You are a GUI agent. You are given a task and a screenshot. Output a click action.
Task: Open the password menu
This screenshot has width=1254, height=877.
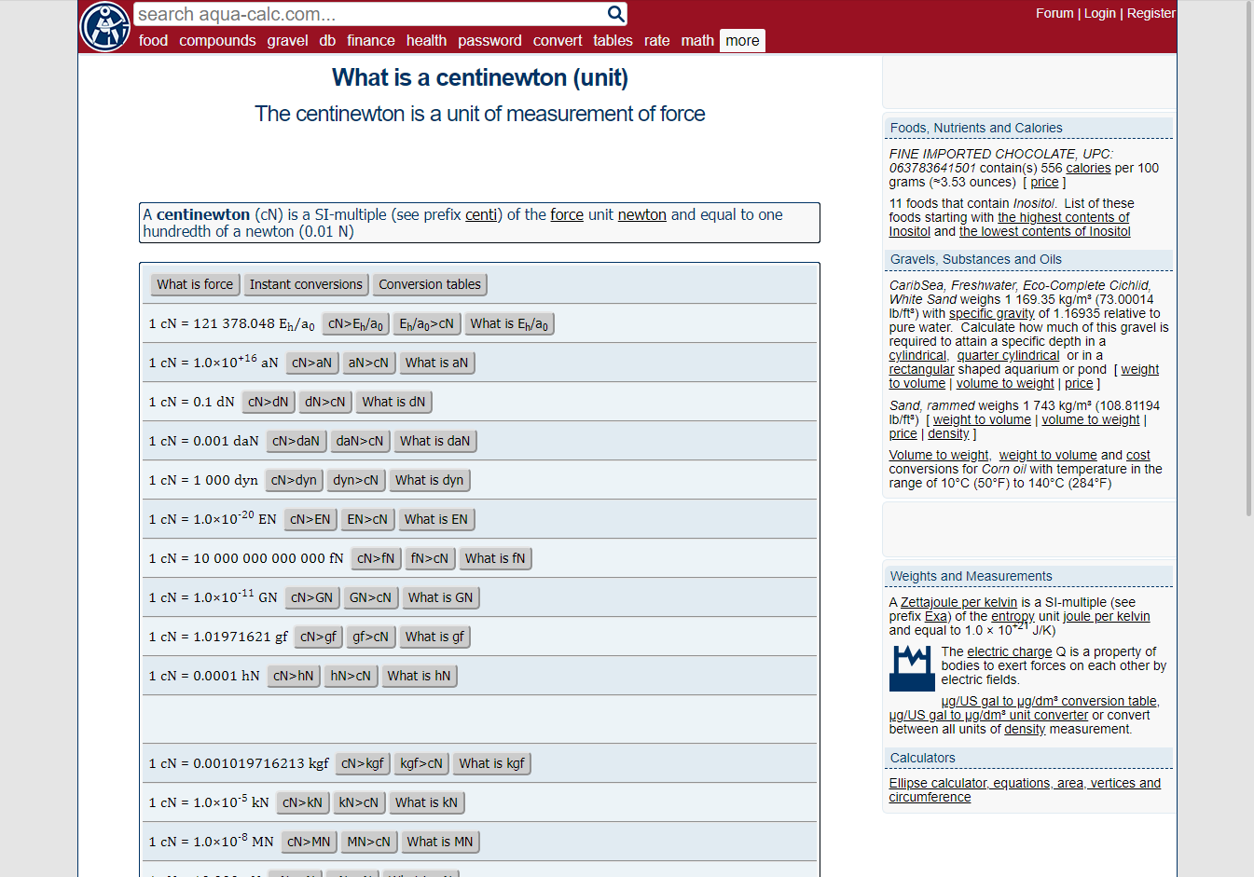coord(489,41)
